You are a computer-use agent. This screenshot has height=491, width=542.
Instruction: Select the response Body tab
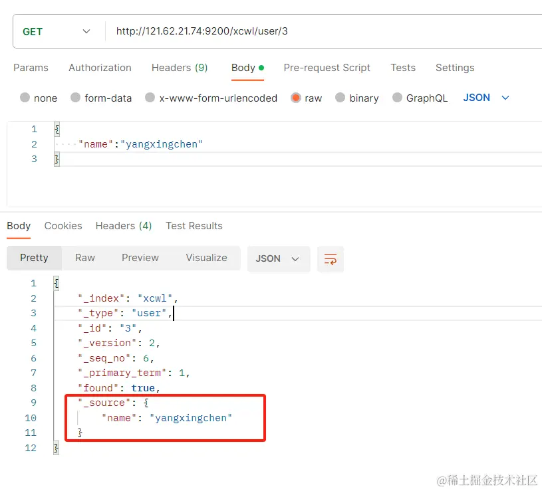[19, 226]
